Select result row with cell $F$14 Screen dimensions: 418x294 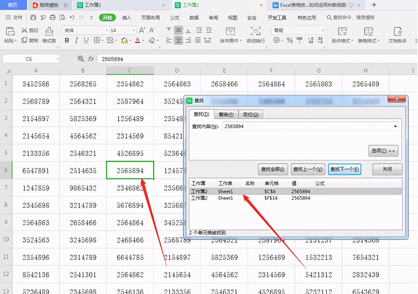pyautogui.click(x=296, y=198)
